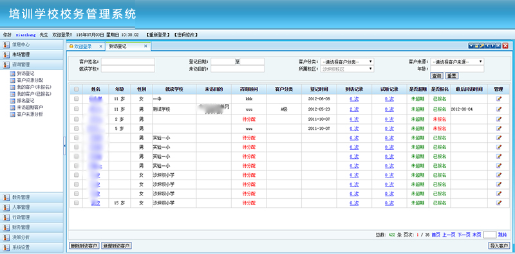Click the 查询 search button
The image size is (515, 254).
coord(436,76)
